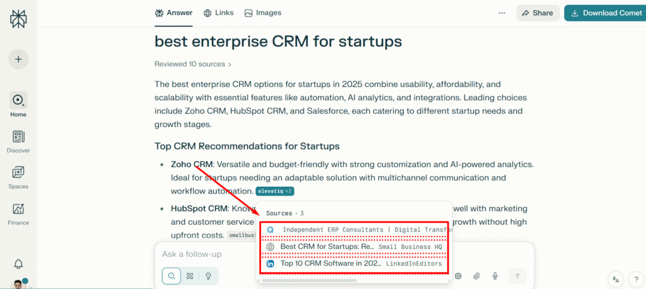The image size is (646, 289).
Task: Switch to Research mode in the input box
Action: 189,276
